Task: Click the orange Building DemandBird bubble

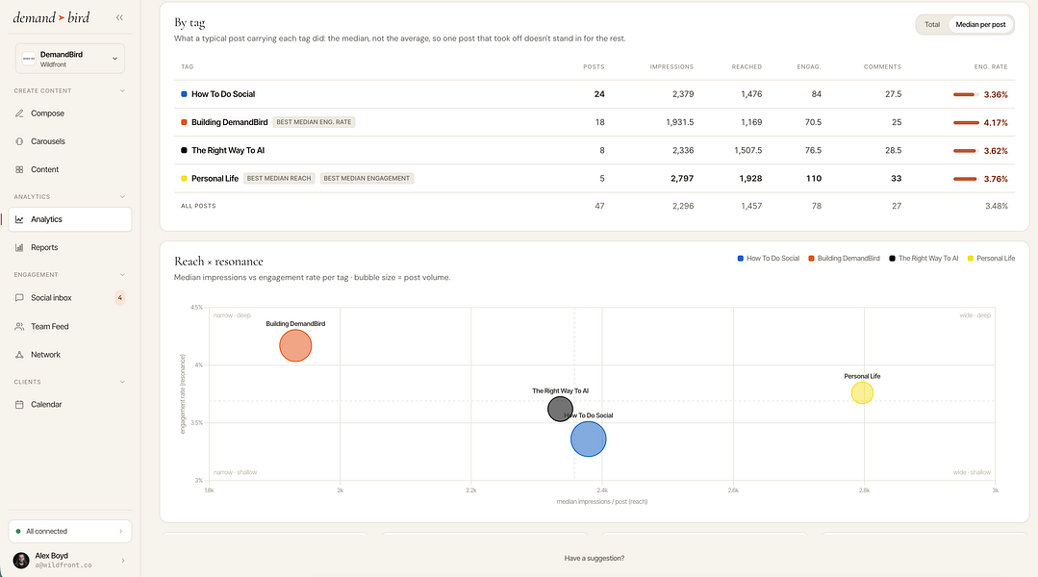Action: point(295,345)
